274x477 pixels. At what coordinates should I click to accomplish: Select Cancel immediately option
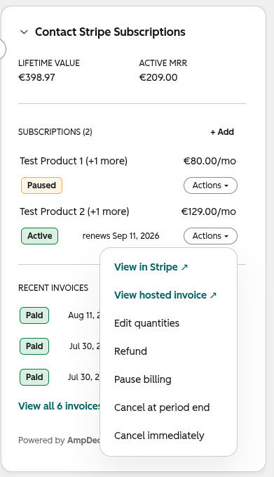tap(159, 436)
